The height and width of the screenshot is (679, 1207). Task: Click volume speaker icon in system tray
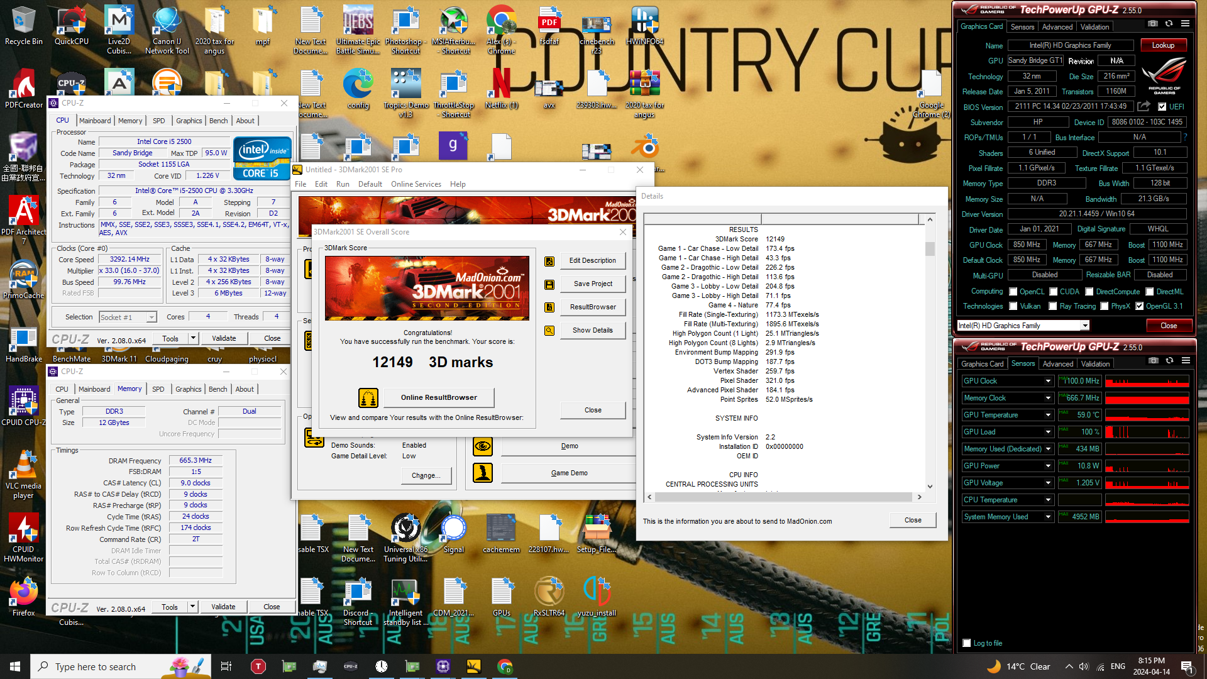(1084, 666)
